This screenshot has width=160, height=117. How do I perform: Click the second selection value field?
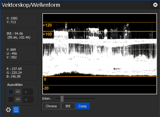point(28,100)
